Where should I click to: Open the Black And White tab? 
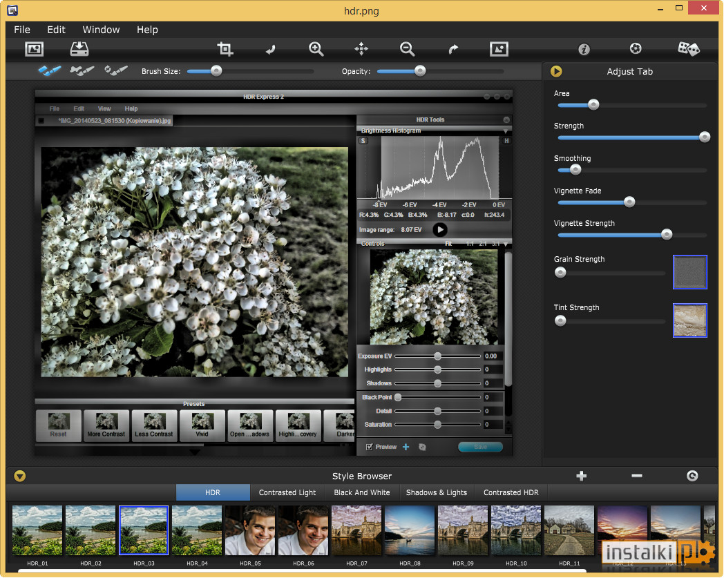coord(362,492)
